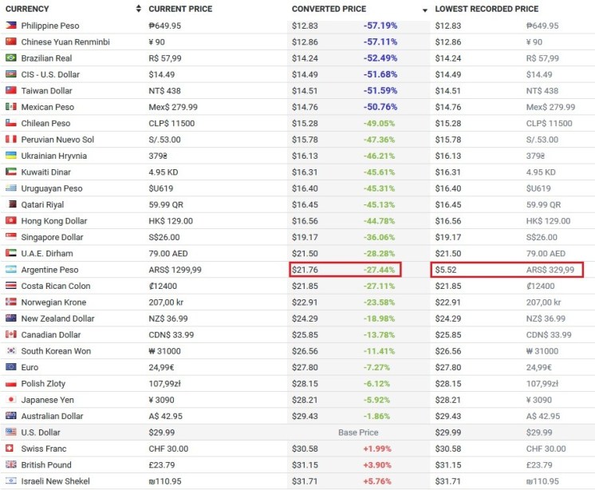The width and height of the screenshot is (595, 490).
Task: Click the Japanese Yen flag icon
Action: pyautogui.click(x=11, y=400)
